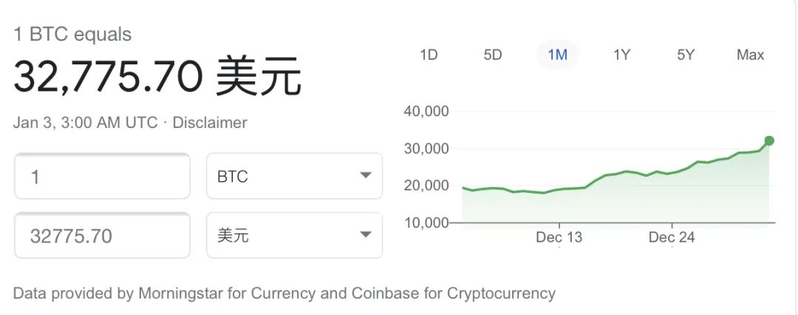Select the 1D time range tab

429,55
